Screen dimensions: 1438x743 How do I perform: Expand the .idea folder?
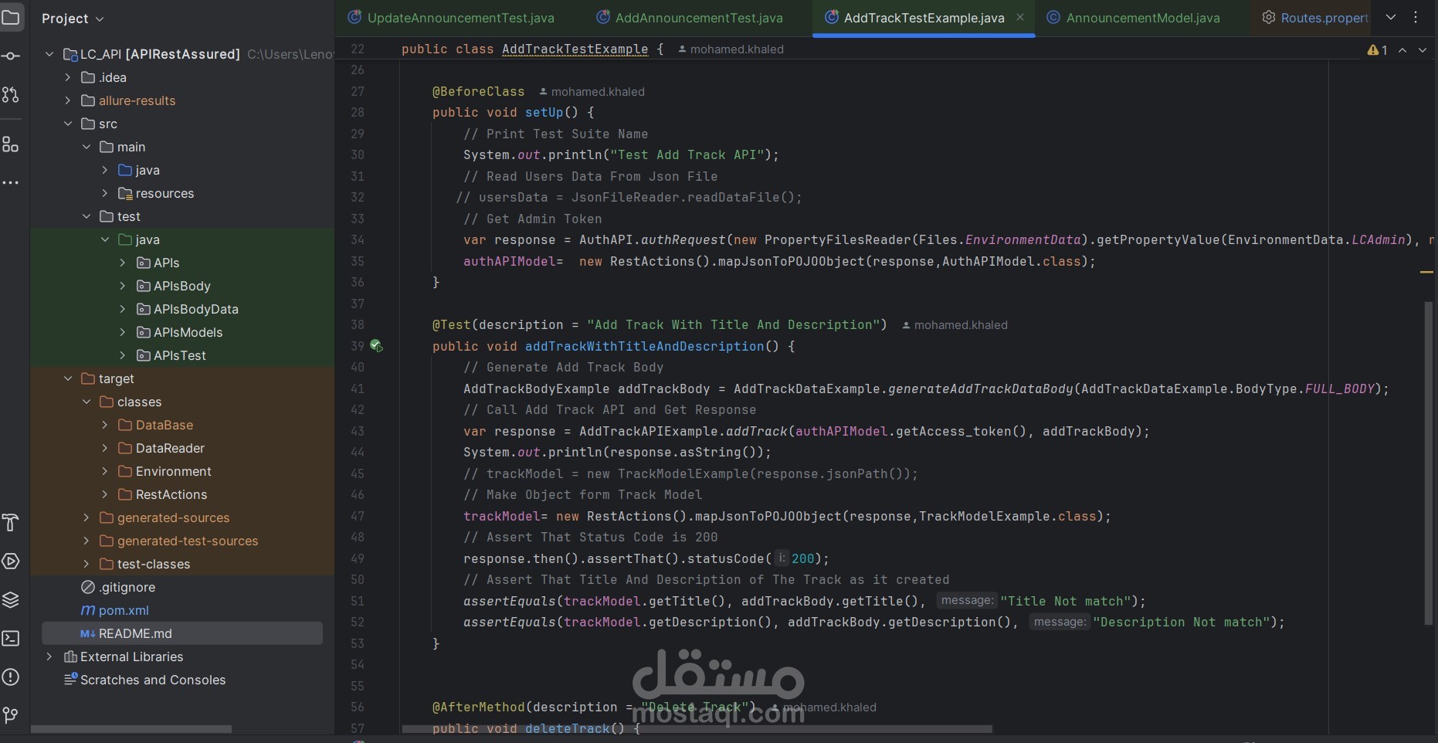68,77
